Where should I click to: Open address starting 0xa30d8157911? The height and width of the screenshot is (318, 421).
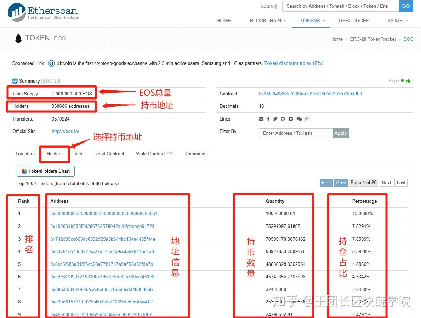coord(102,302)
